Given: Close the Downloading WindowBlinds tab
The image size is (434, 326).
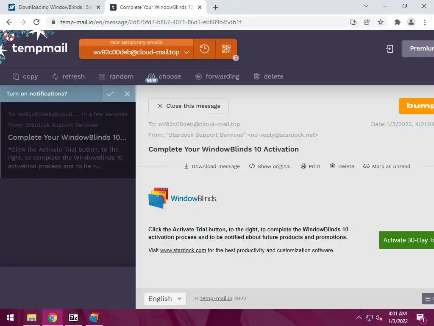Looking at the screenshot, I should [x=98, y=8].
